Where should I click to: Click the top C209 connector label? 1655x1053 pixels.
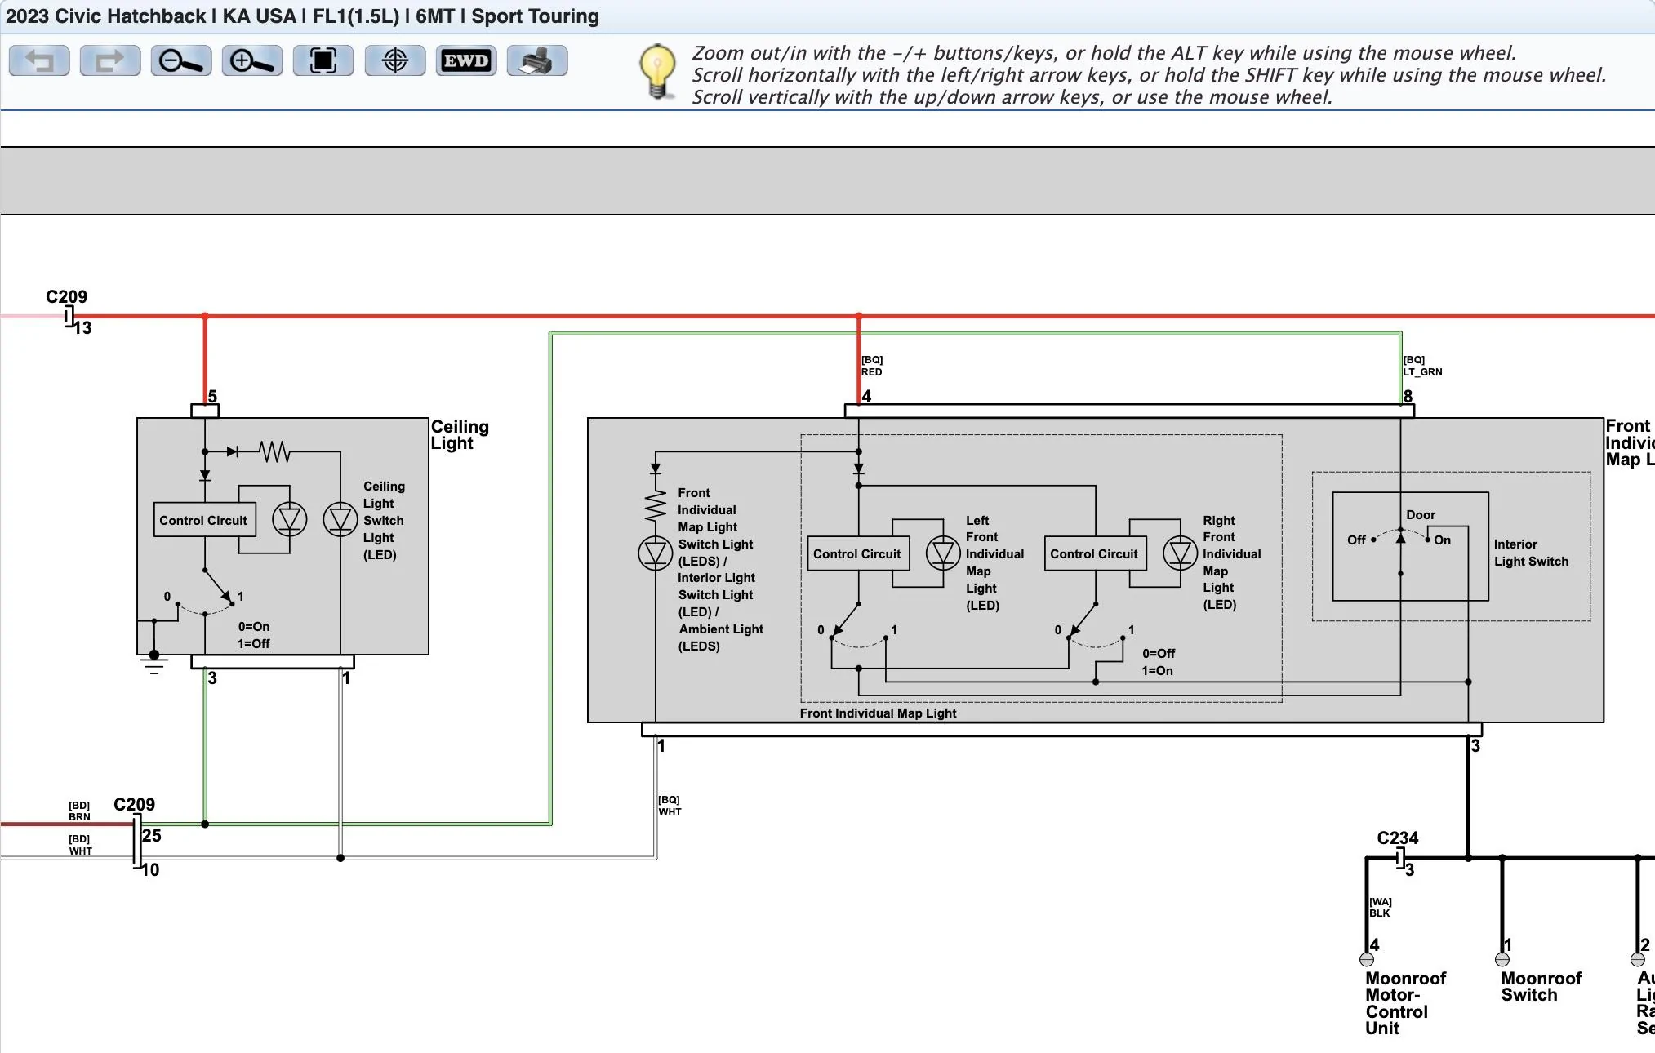pos(66,296)
